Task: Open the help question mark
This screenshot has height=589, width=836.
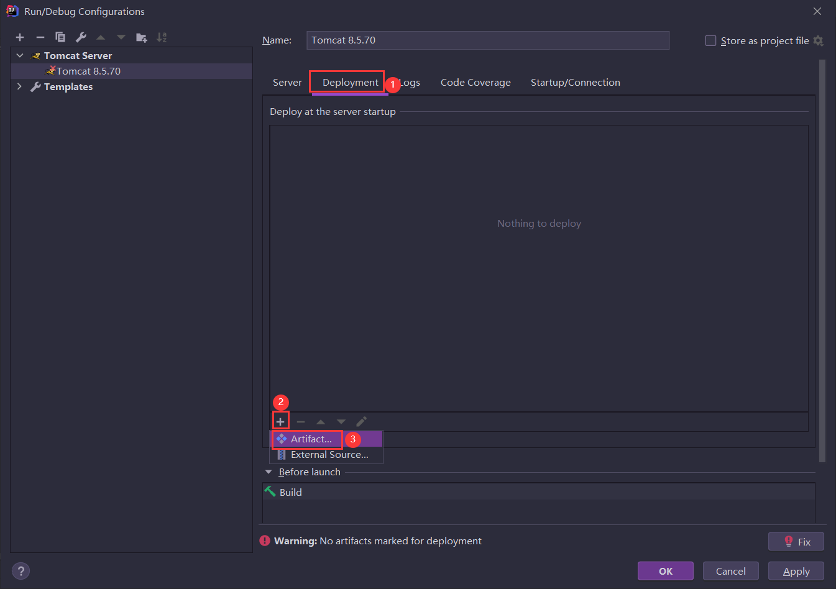Action: tap(21, 571)
